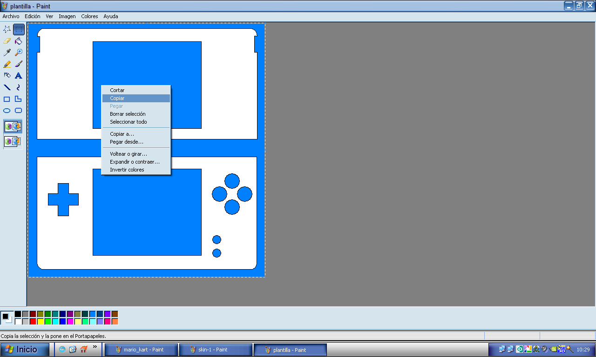Screen dimensions: 596x357
Task: Choose Seleccionar todo from context menu
Action: (x=136, y=122)
